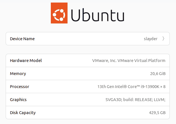This screenshot has width=176, height=124.
Task: Click the Processor label
Action: (20, 87)
